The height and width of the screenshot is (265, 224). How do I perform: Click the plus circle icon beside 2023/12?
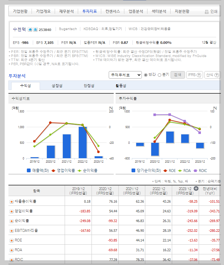coord(196,189)
